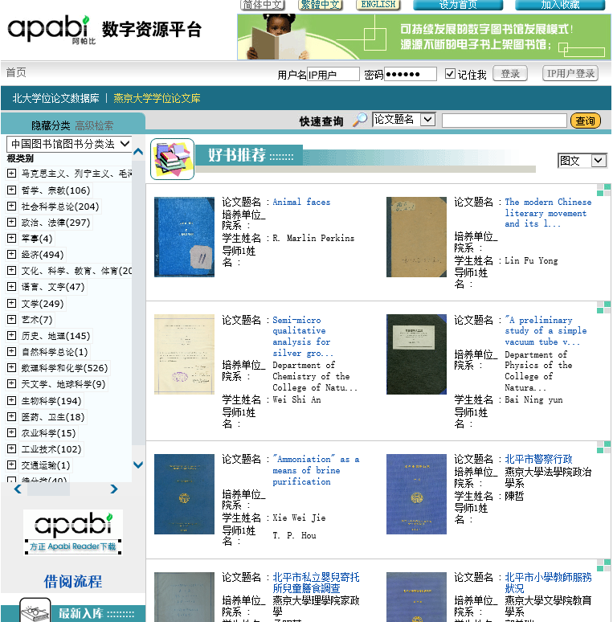Open 北平市私立嬰兒寄托所兒童膳食調查 link
The image size is (613, 622).
tap(316, 583)
